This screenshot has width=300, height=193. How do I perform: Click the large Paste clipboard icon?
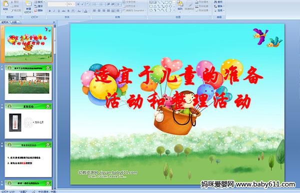pos(5,4)
